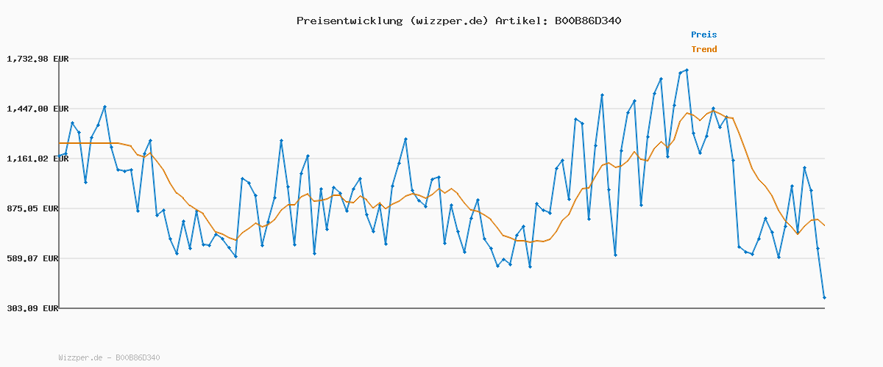
Task: Click the right end of the orange trend line
Action: pos(824,225)
